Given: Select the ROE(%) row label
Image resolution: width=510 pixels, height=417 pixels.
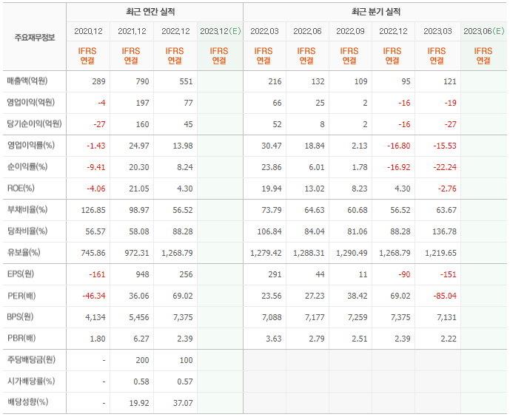Looking at the screenshot, I should point(21,188).
